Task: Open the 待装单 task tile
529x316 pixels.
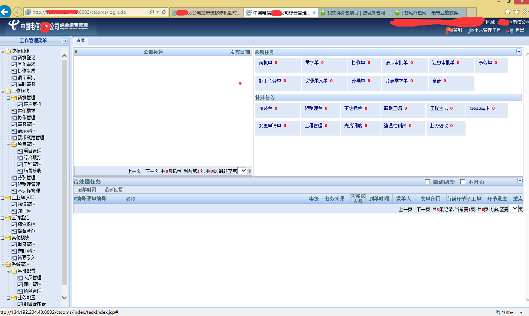Action: (278, 111)
